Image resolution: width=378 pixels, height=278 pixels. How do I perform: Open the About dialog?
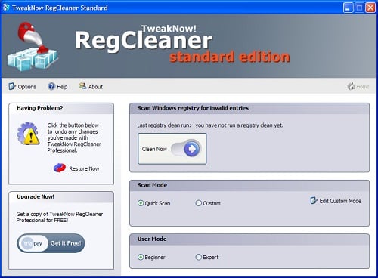(91, 87)
